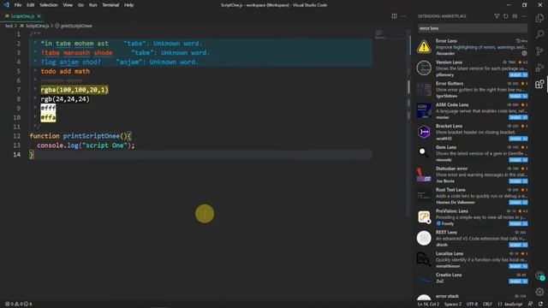Click the rgb(24,24,24) color highlight
Screen dimensions: 548x308
click(65, 99)
